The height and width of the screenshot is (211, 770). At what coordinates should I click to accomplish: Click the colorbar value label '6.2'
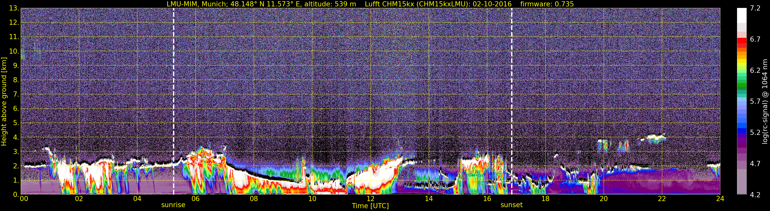pyautogui.click(x=755, y=71)
